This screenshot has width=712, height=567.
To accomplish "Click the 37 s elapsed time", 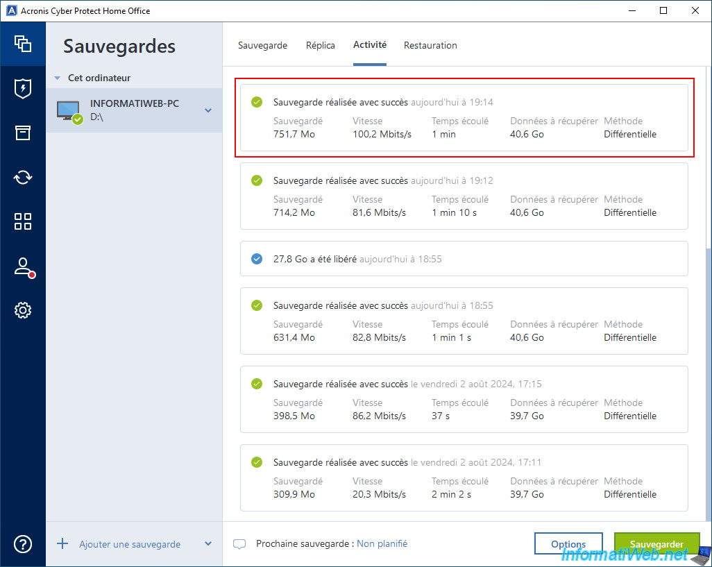I will [x=441, y=416].
